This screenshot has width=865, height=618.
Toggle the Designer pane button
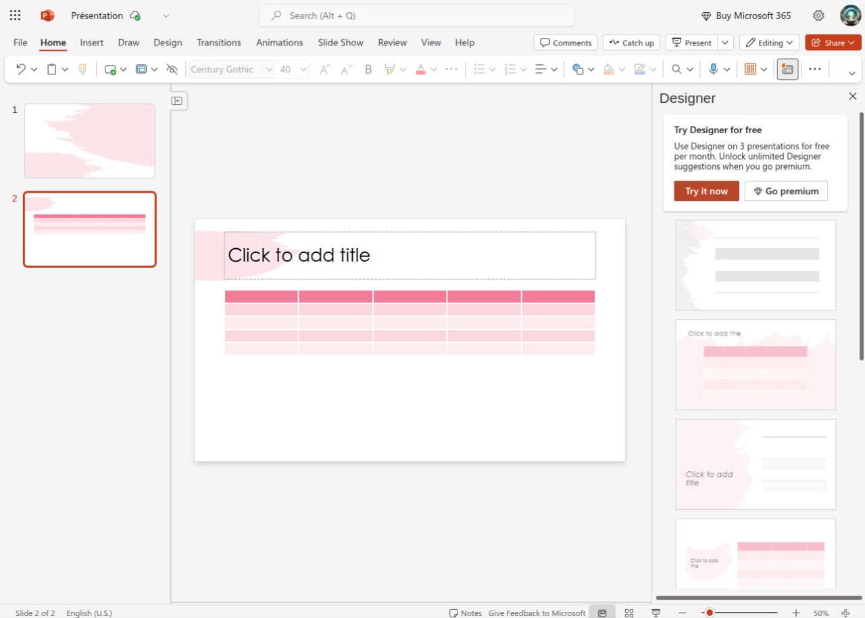click(x=787, y=69)
